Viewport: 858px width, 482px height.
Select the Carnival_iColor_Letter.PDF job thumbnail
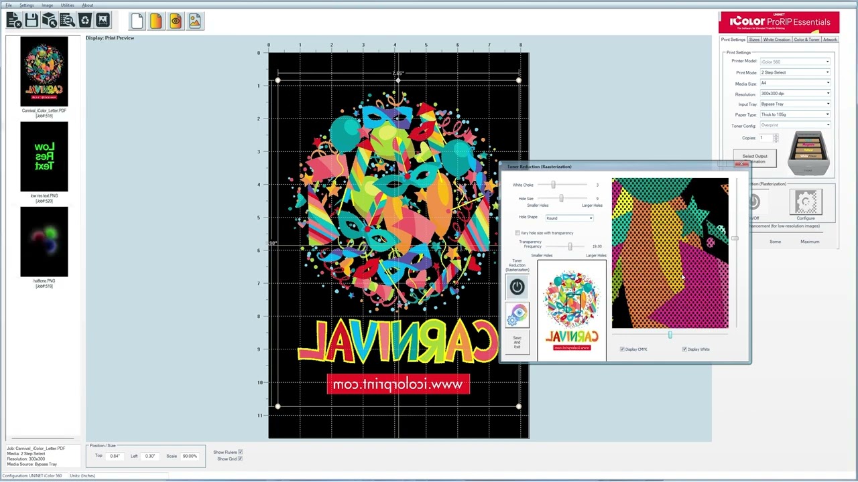click(x=44, y=71)
